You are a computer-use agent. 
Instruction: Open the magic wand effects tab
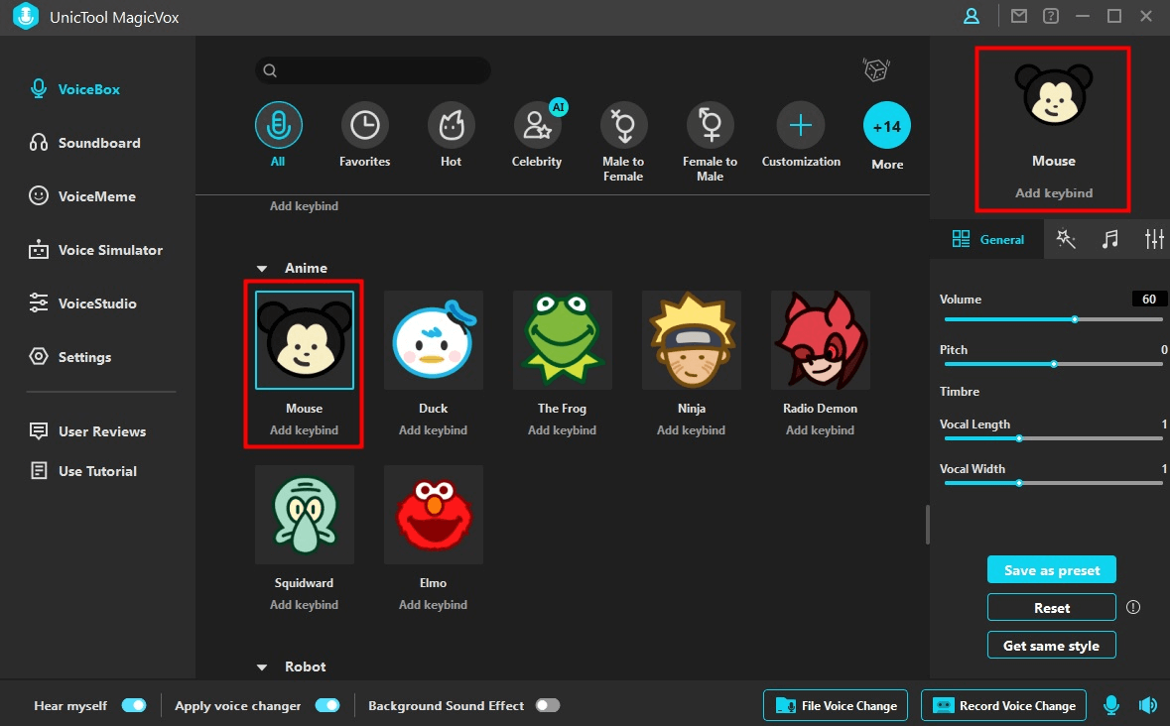[1066, 239]
